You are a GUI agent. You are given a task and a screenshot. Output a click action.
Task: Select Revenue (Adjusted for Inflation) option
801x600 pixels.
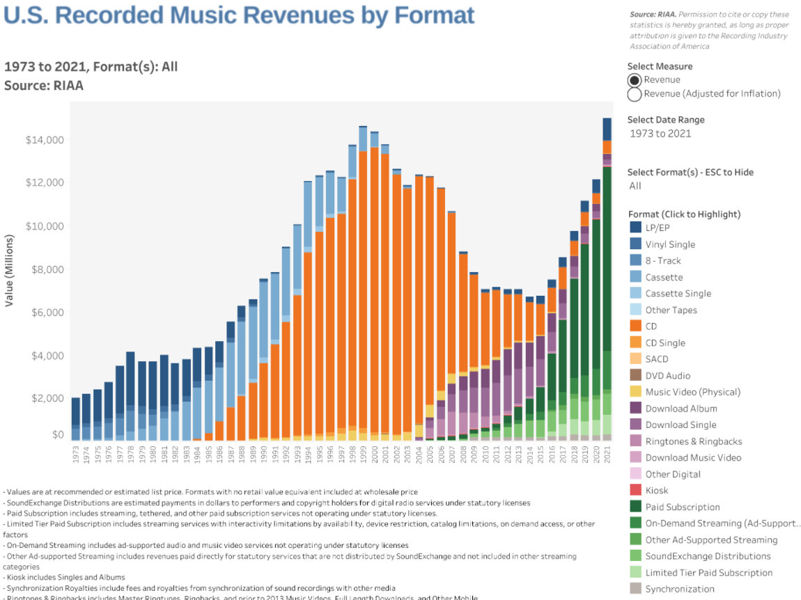pos(634,94)
